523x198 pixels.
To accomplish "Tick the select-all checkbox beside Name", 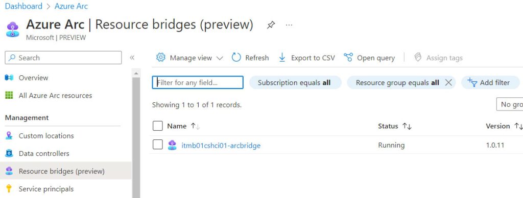I will coord(157,126).
